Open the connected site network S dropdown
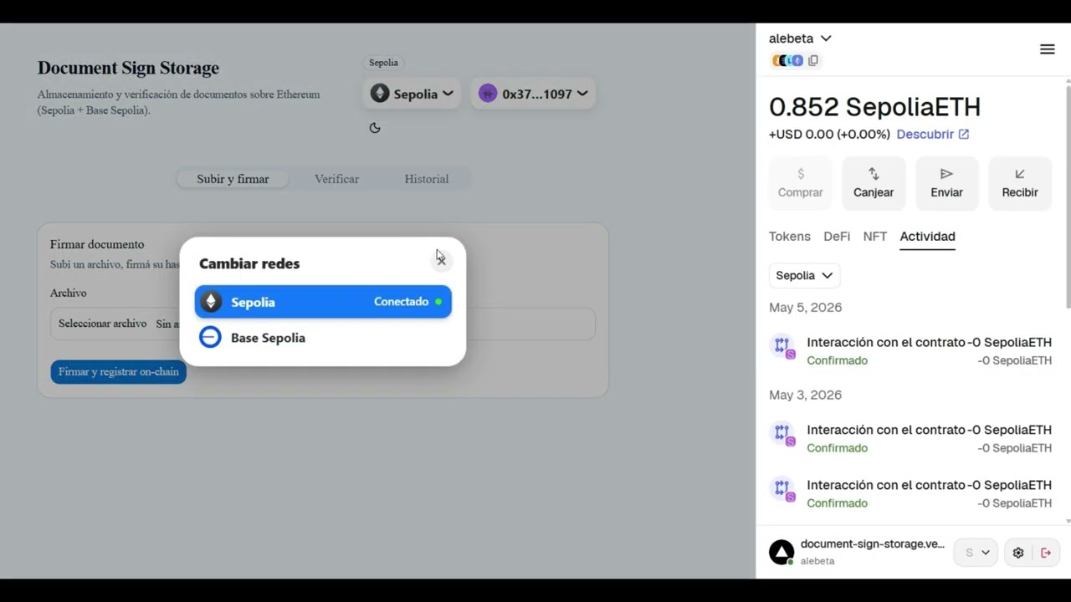Image resolution: width=1071 pixels, height=602 pixels. click(976, 553)
